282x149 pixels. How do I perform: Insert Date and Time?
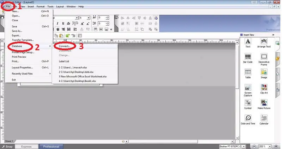tap(248, 120)
